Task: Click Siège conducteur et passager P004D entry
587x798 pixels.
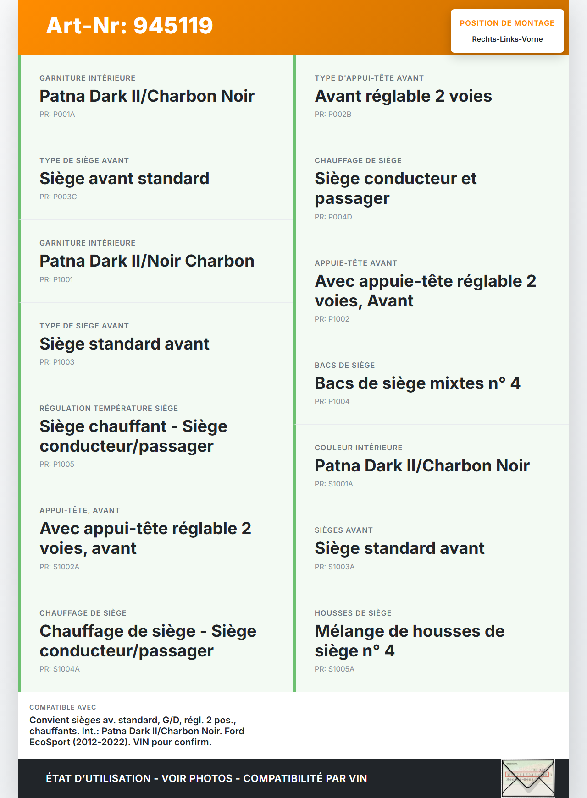Action: [432, 188]
